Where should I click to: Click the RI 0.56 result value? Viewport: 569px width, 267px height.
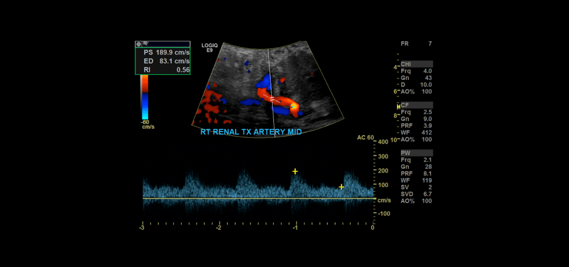(x=183, y=70)
